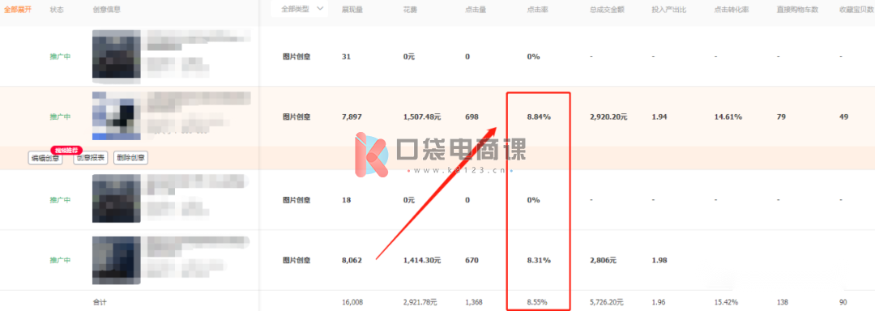Click the 状态 column header

tap(57, 10)
